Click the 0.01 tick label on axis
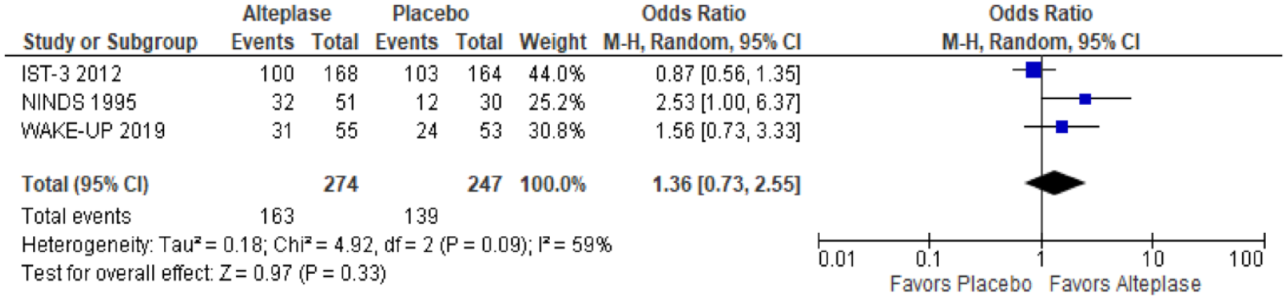This screenshot has height=299, width=1287. click(837, 259)
